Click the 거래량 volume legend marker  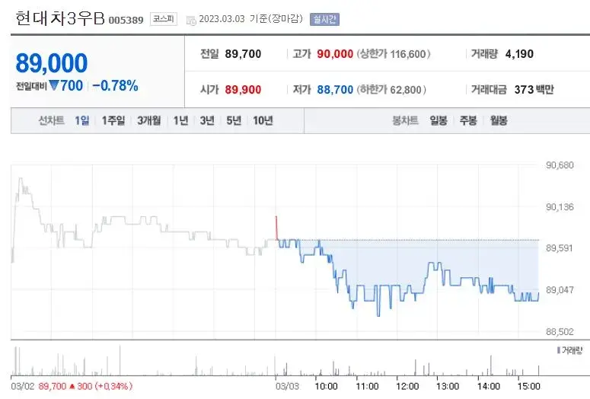559,350
